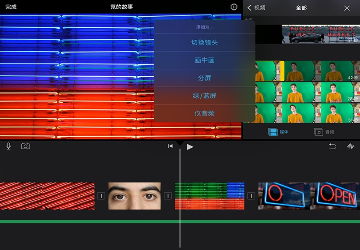The width and height of the screenshot is (360, 250).
Task: Tap transition between eyes and neon clips
Action: (168, 196)
